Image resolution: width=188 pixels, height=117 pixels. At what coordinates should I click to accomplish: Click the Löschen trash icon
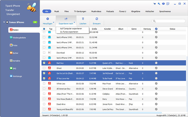83,19
